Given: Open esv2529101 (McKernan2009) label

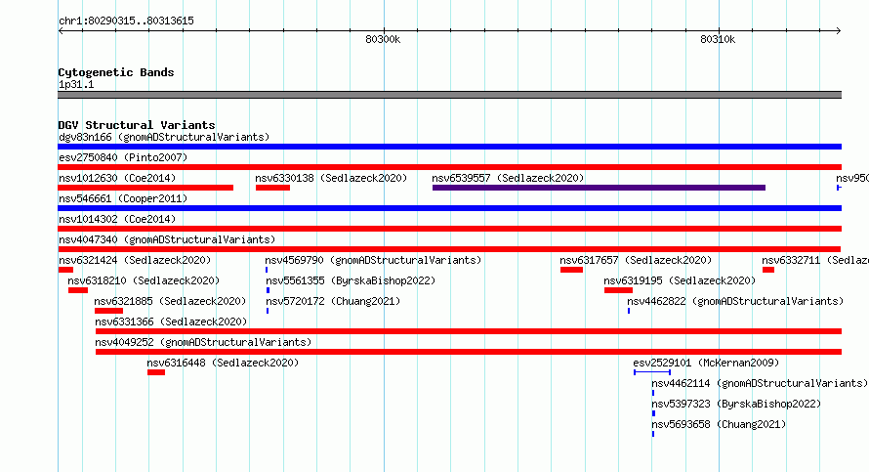Looking at the screenshot, I should pyautogui.click(x=706, y=363).
